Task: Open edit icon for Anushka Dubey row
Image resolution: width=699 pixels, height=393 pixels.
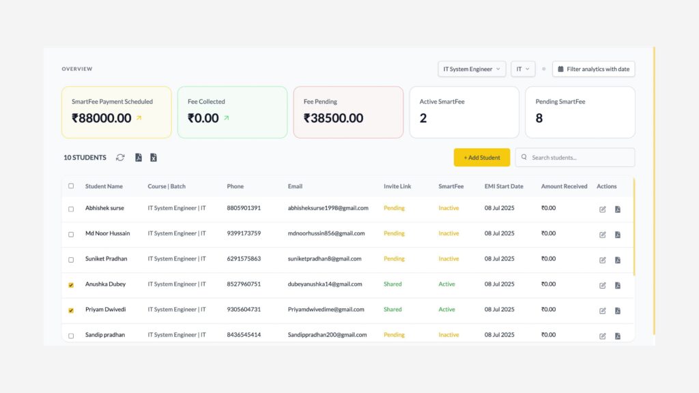Action: pos(603,285)
